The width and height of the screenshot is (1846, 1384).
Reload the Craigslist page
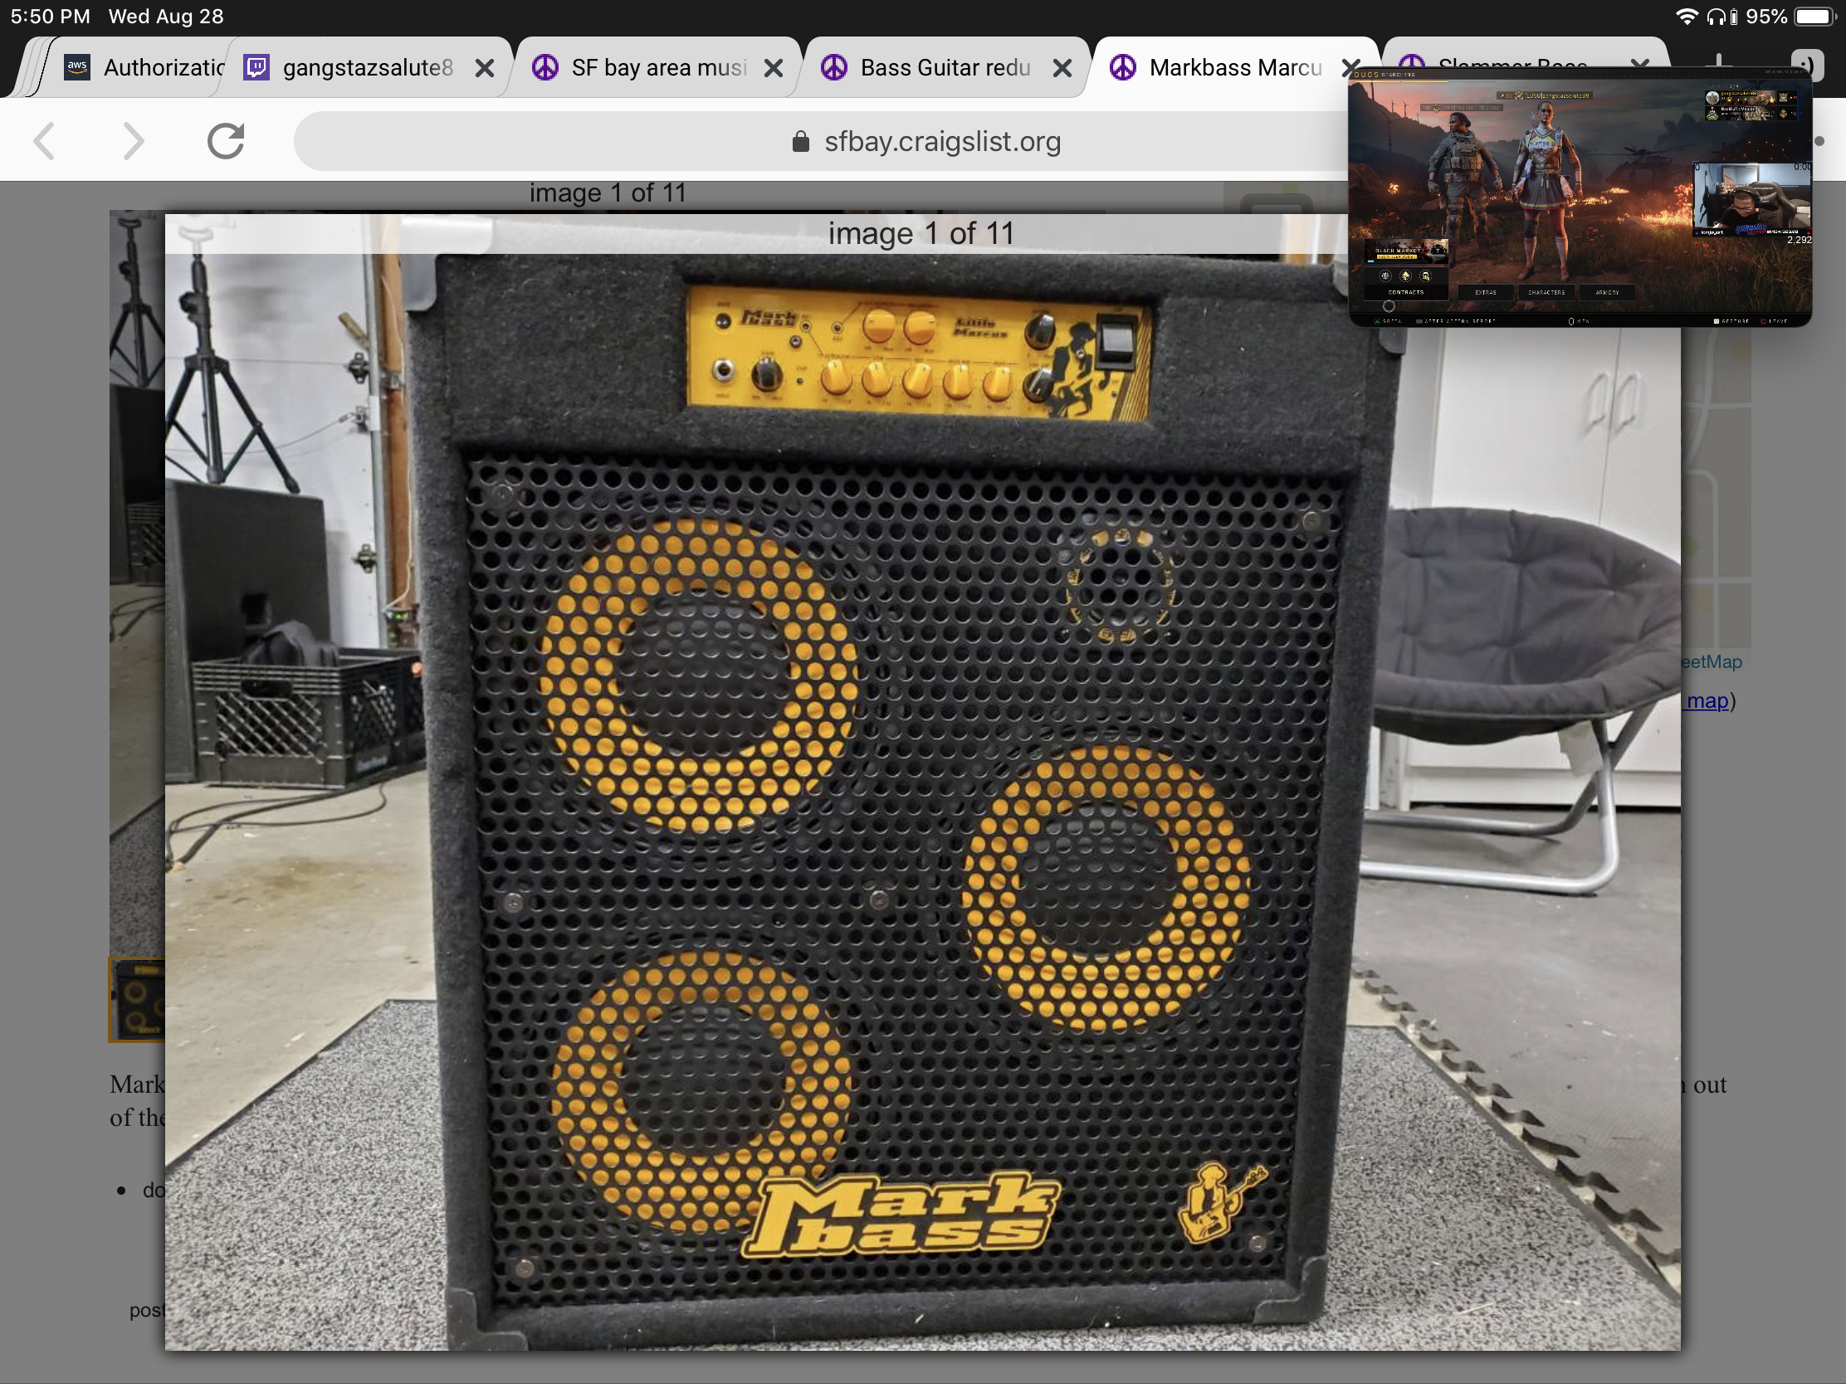[x=225, y=141]
